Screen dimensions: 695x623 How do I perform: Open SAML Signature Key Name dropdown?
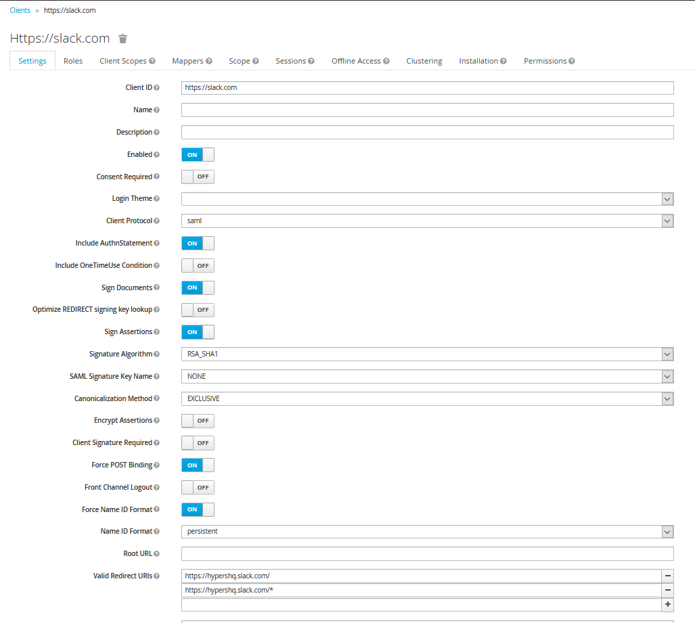click(x=427, y=376)
